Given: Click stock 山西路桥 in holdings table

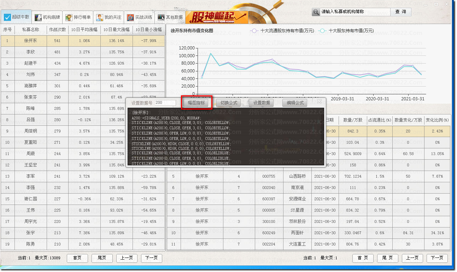Looking at the screenshot, I should [297, 176].
